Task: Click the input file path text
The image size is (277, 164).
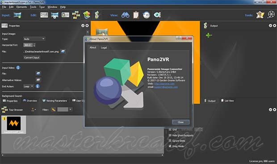Action: pos(41,51)
